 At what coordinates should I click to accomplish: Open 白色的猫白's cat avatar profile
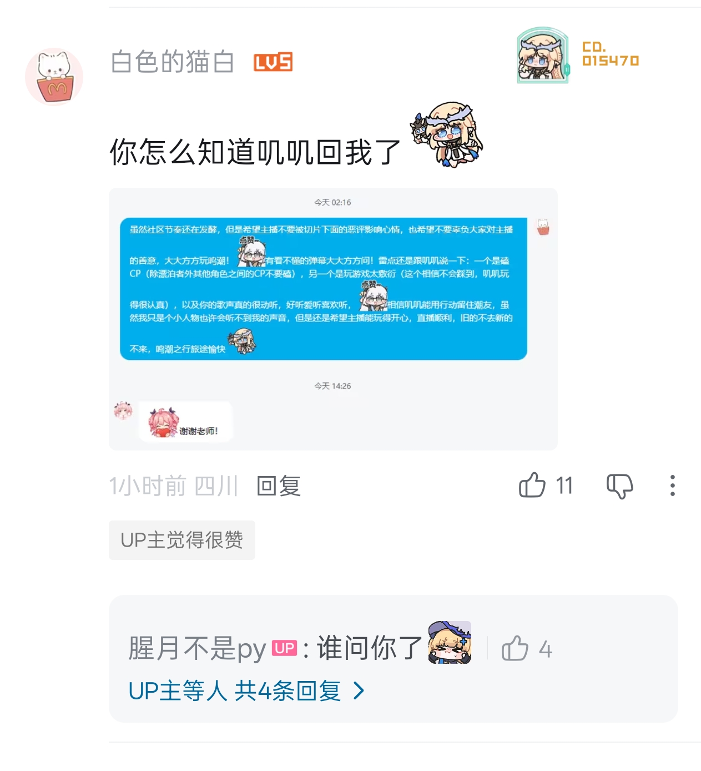(54, 76)
